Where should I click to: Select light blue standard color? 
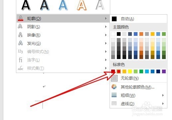coord(147,71)
